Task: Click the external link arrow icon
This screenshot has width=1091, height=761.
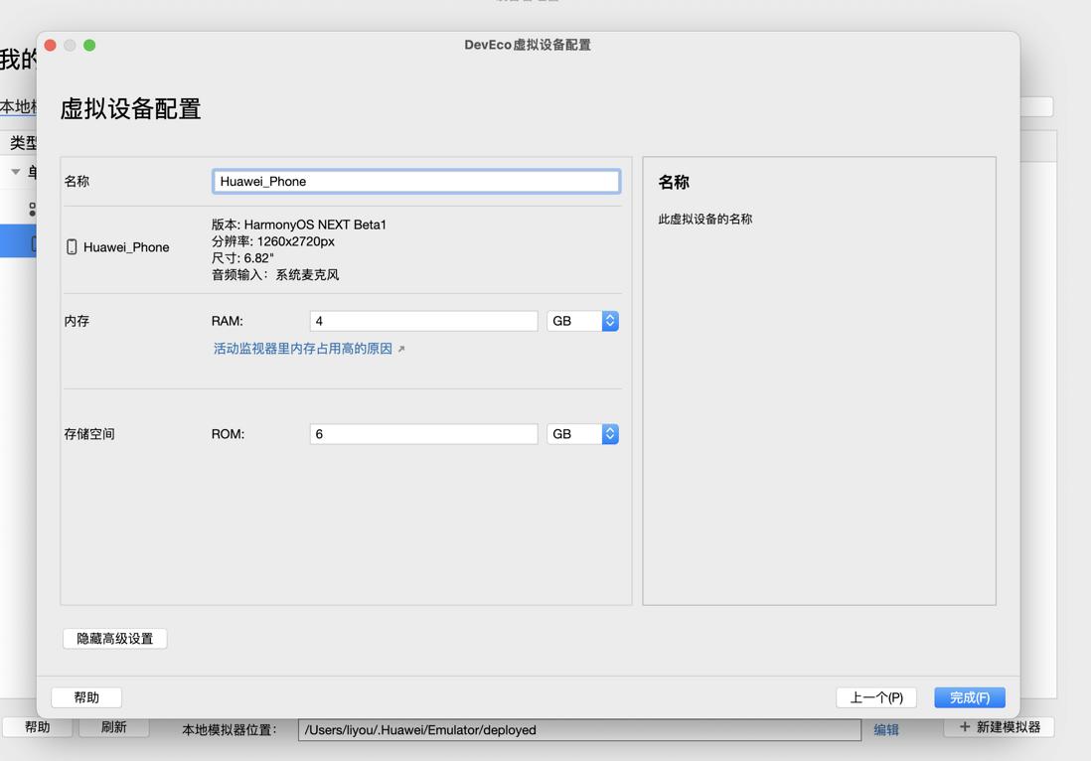Action: click(x=401, y=349)
